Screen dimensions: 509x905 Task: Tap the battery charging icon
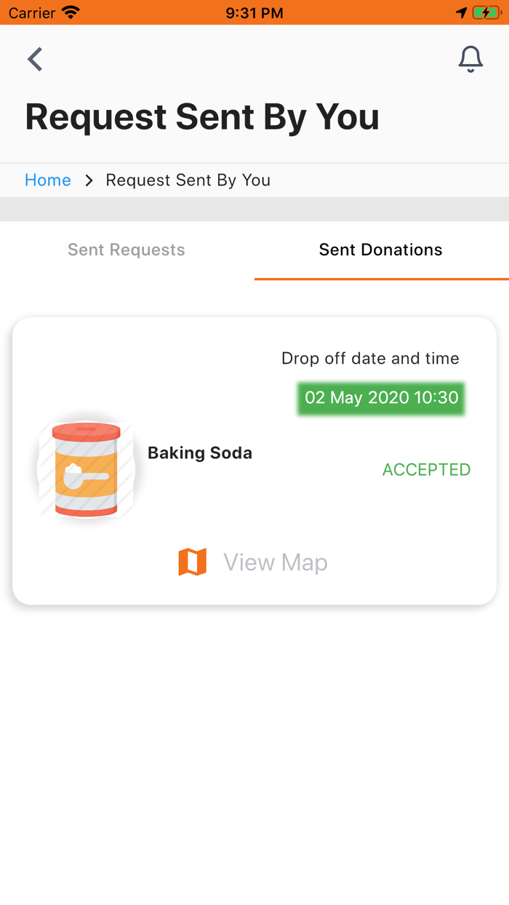click(485, 12)
